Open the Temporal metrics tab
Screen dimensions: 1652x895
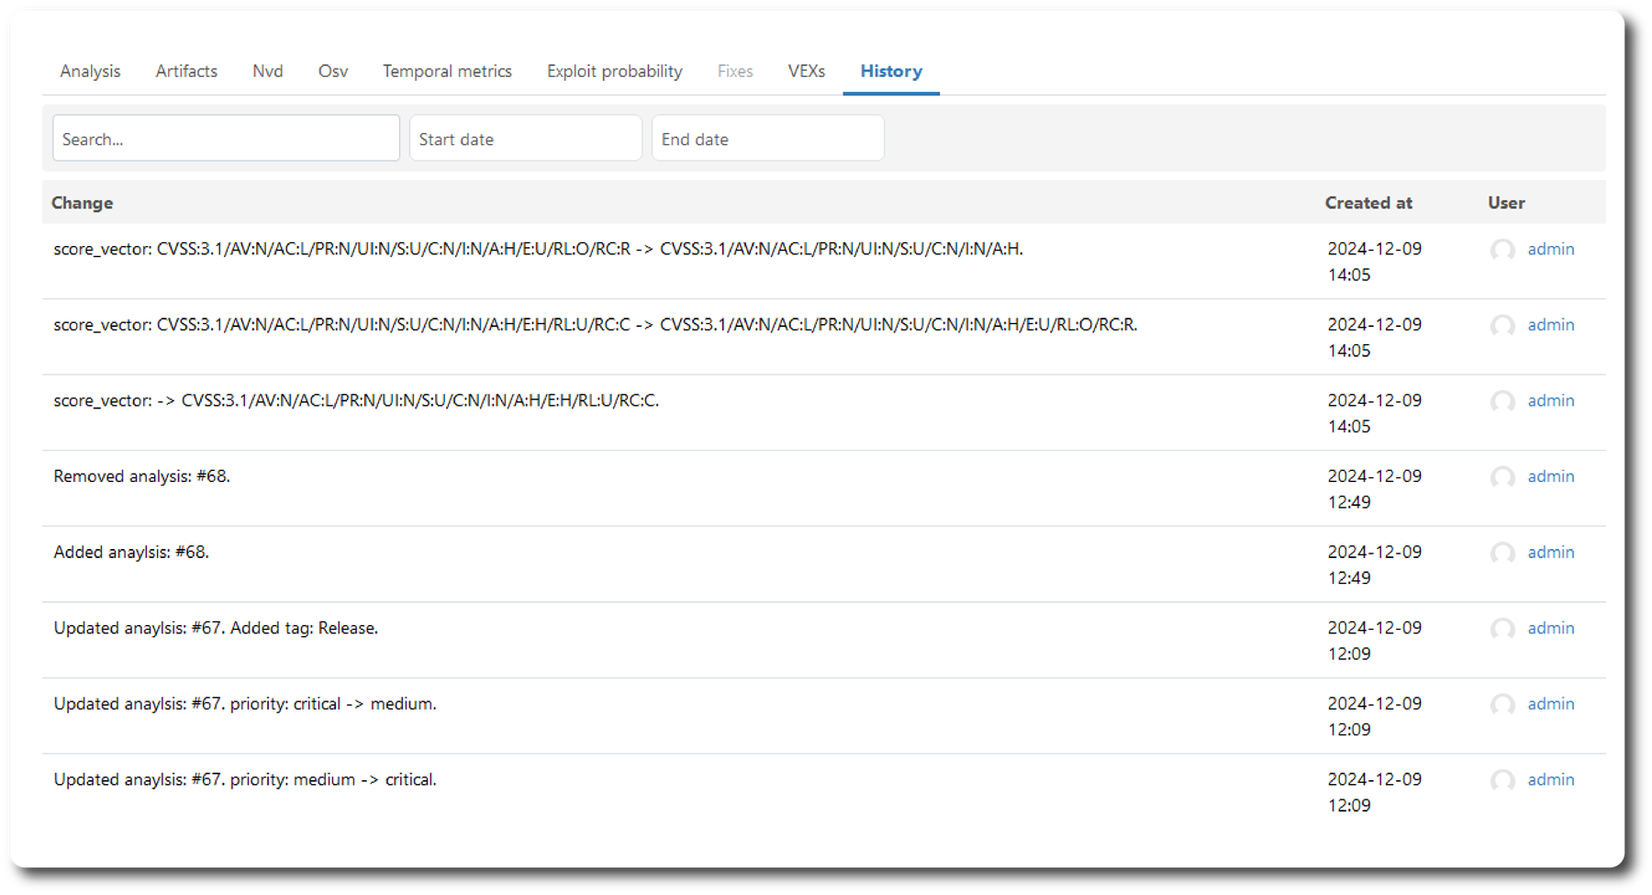tap(447, 72)
